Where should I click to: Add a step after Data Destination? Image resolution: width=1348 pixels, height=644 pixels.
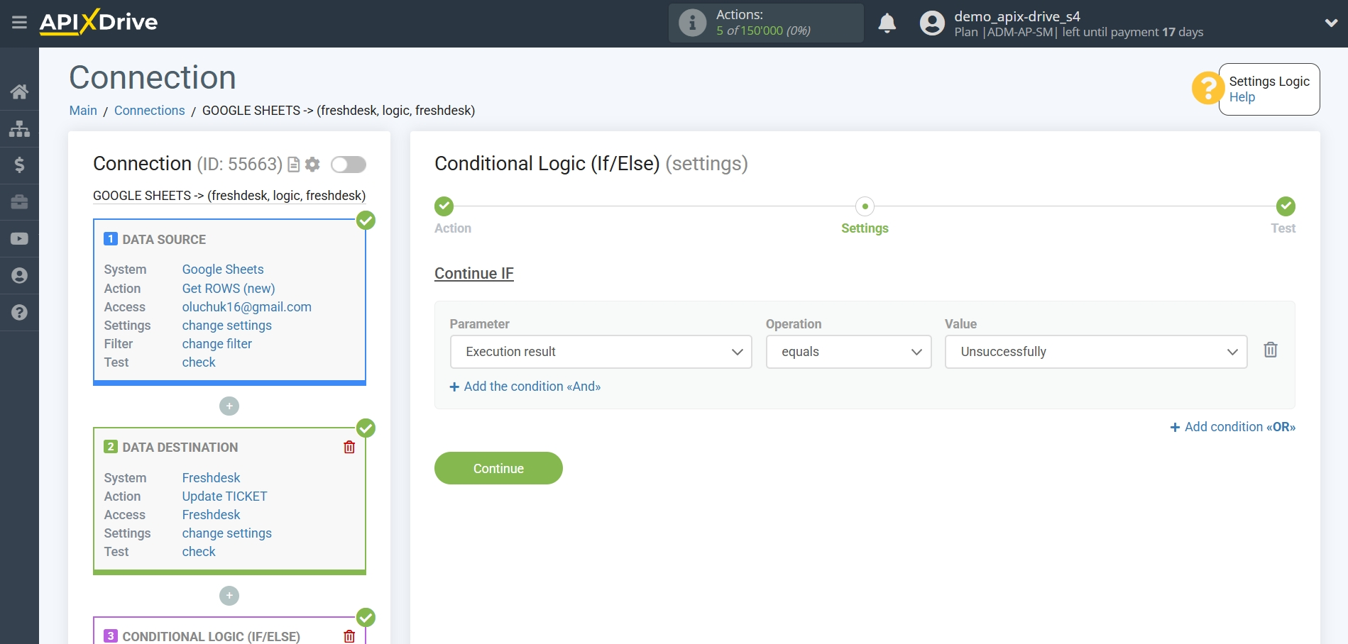[x=229, y=596]
